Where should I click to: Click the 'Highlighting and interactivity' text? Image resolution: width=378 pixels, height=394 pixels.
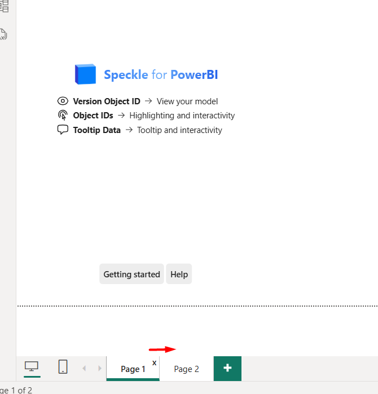[x=182, y=116]
